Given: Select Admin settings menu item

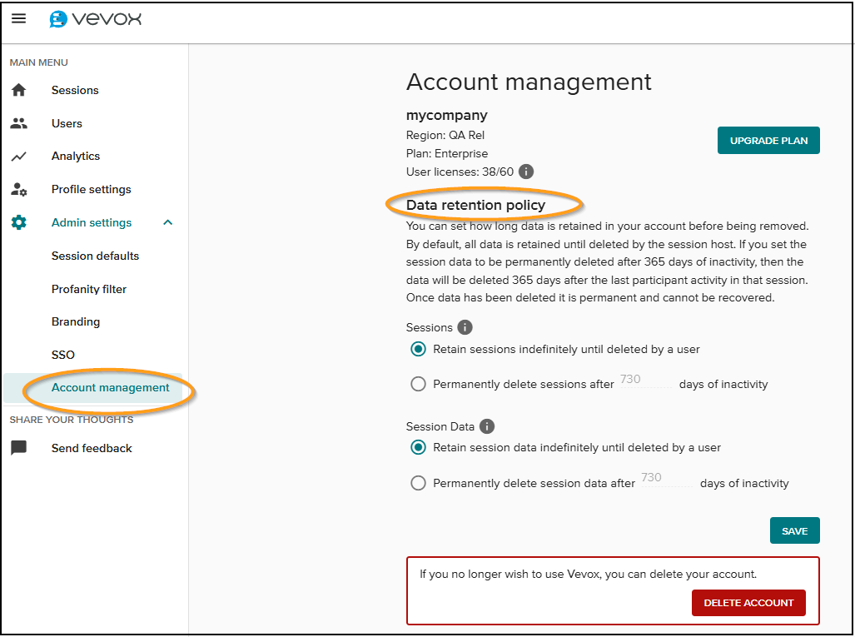Looking at the screenshot, I should (x=92, y=222).
